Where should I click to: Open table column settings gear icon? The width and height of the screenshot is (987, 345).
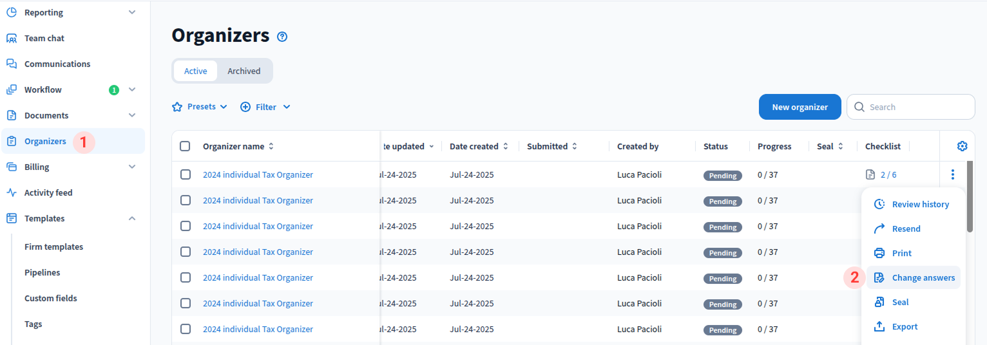tap(962, 146)
